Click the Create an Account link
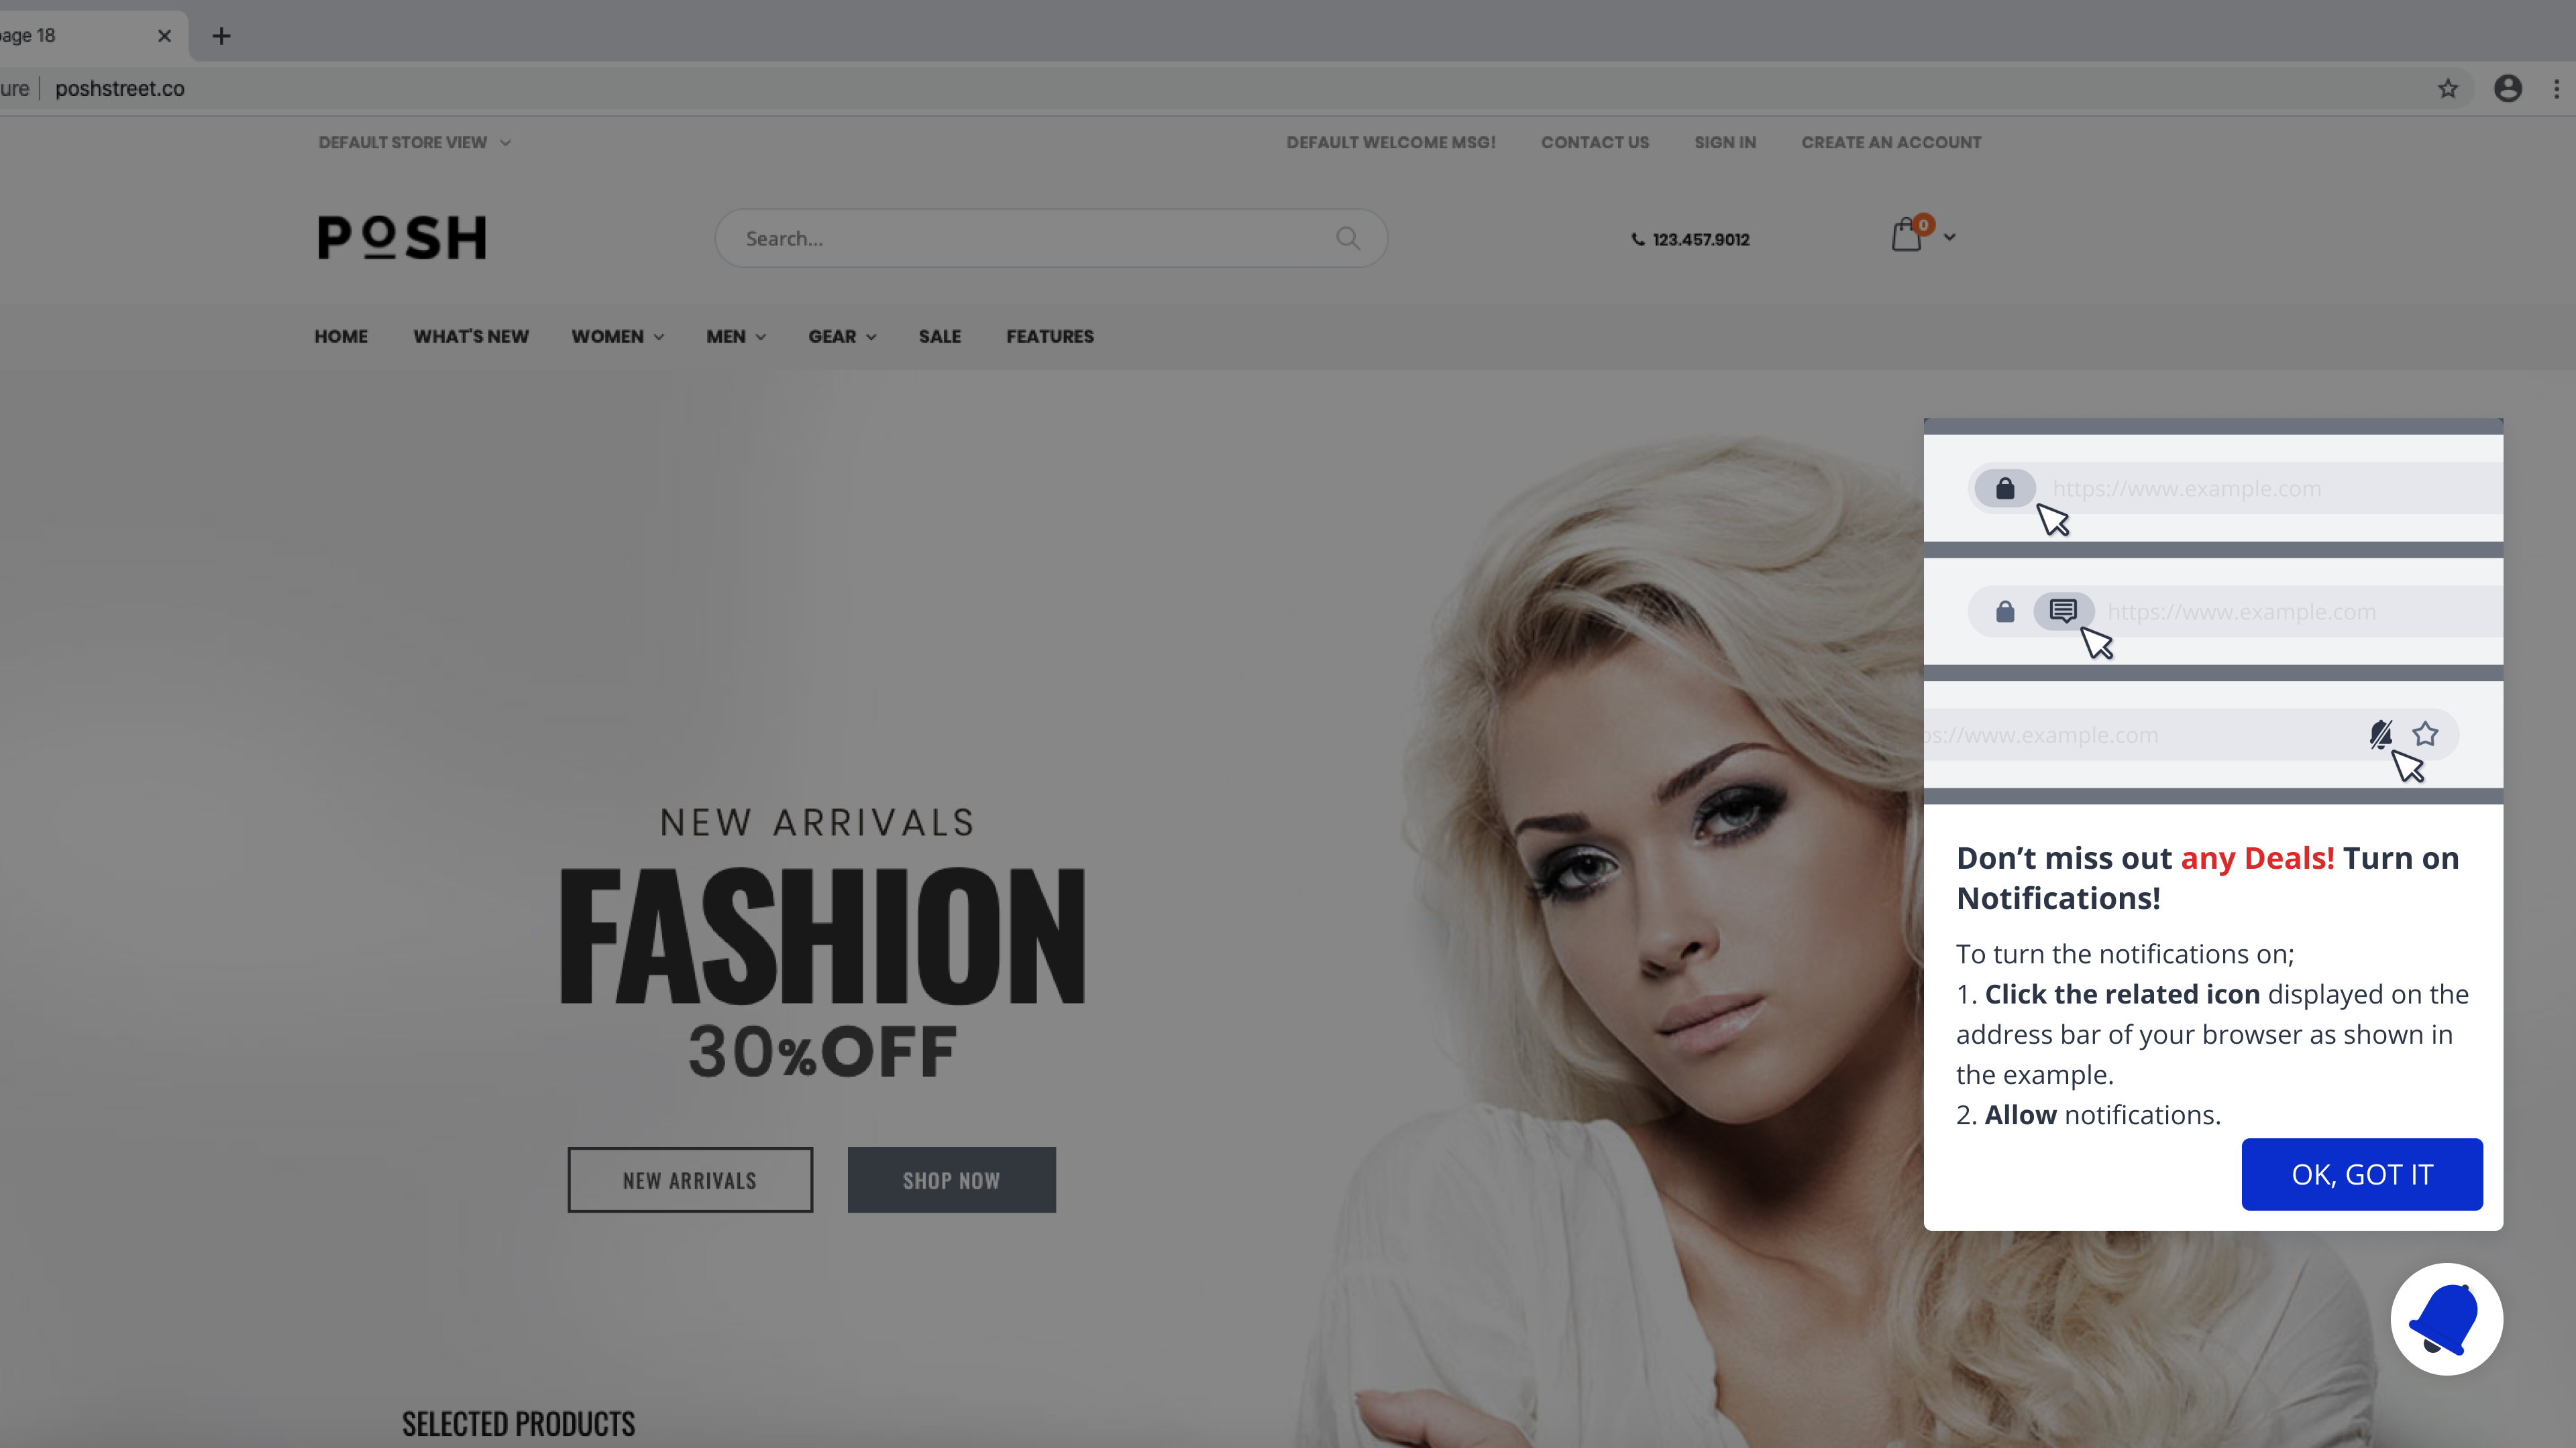The height and width of the screenshot is (1448, 2576). click(1890, 142)
